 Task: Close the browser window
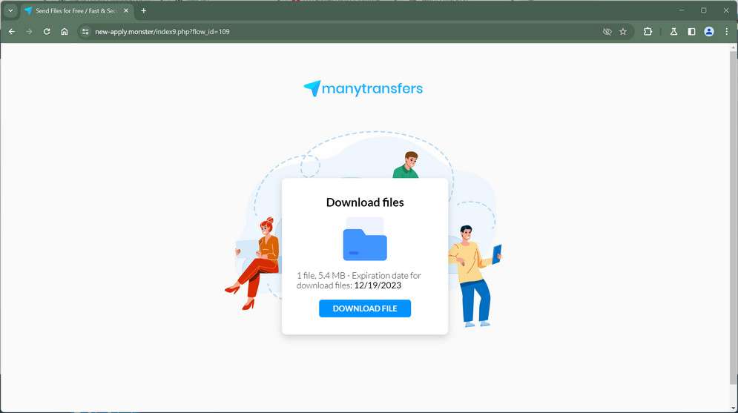(726, 10)
